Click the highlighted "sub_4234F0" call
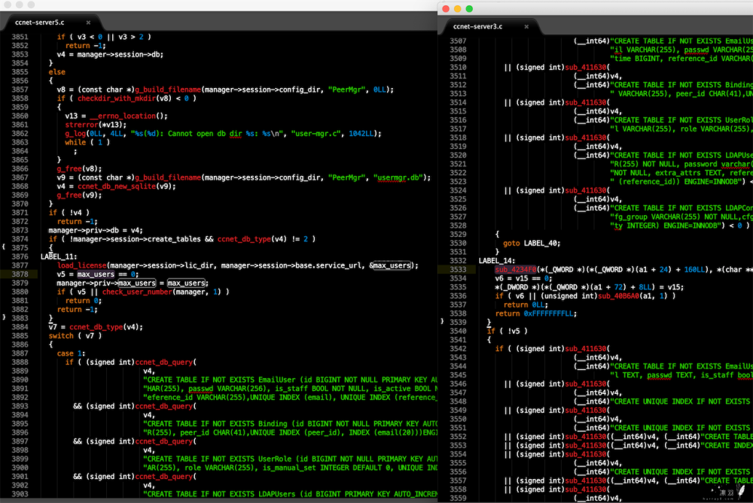Image resolution: width=753 pixels, height=503 pixels. tap(515, 269)
